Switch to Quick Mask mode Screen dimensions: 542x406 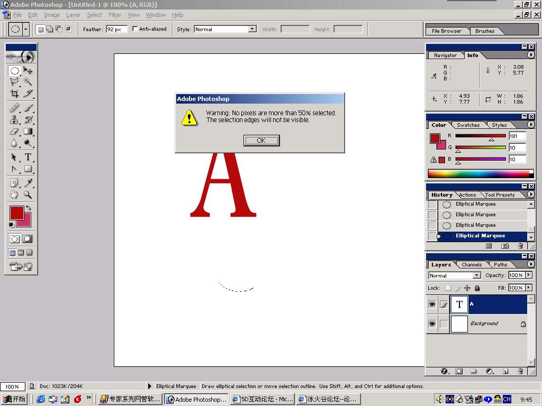[x=28, y=238]
